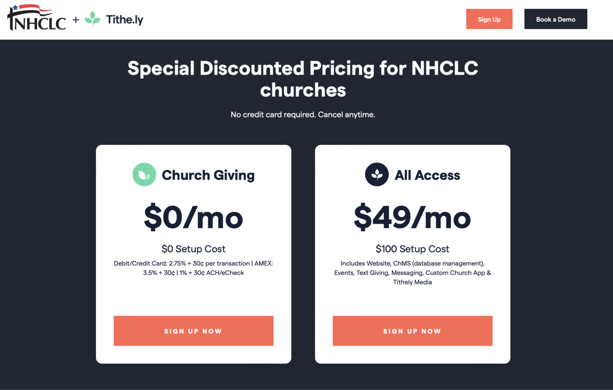613x390 pixels.
Task: Click the $0 Setup Cost label
Action: (x=193, y=249)
